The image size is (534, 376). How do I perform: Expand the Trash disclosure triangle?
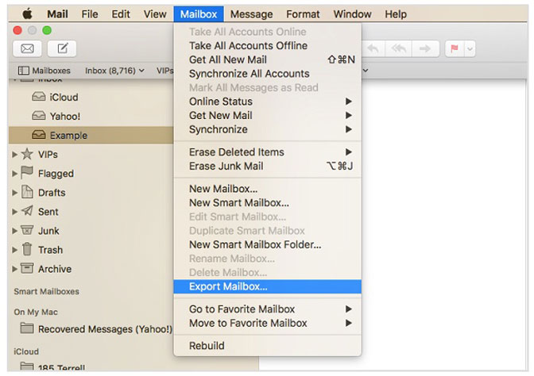pyautogui.click(x=14, y=250)
